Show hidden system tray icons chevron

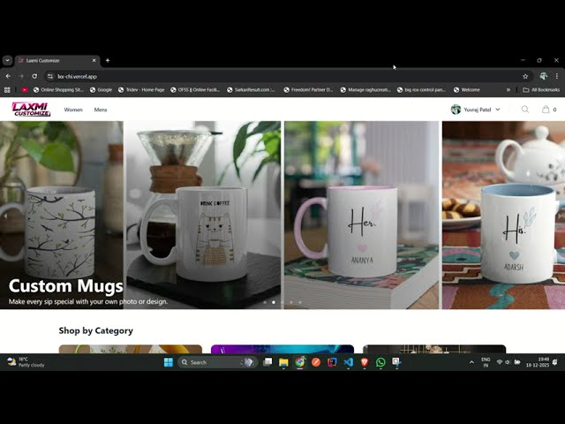(471, 362)
